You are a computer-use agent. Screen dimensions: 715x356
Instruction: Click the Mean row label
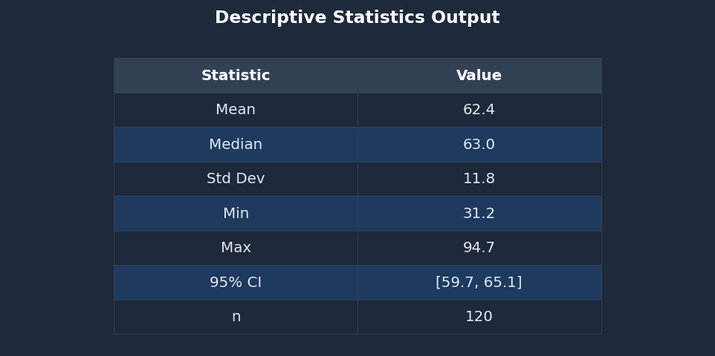tap(236, 110)
